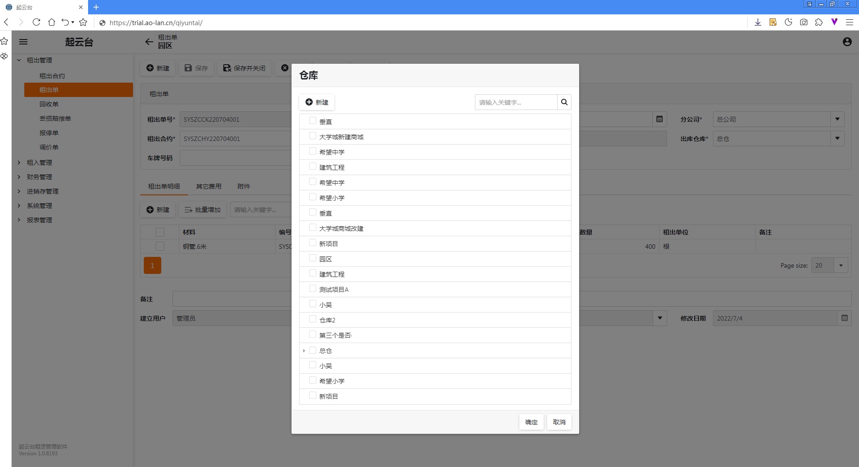Open the Page size dropdown
859x467 pixels.
tap(841, 265)
